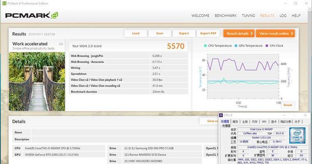Click the Writing result row

click(x=128, y=68)
